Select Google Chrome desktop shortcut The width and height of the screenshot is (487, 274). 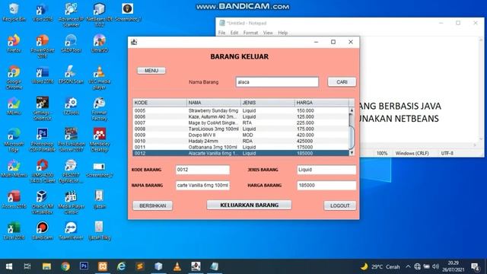[14, 78]
